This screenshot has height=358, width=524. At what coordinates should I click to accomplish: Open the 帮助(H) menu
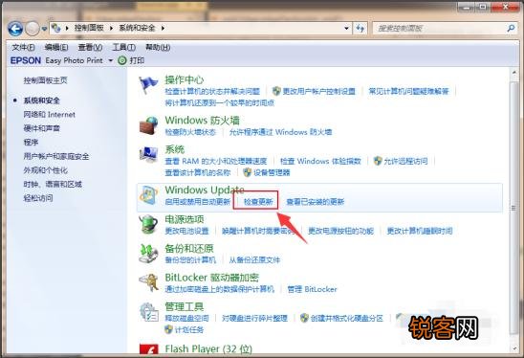158,48
